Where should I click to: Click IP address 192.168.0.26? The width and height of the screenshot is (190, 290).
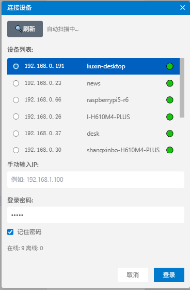point(43,117)
